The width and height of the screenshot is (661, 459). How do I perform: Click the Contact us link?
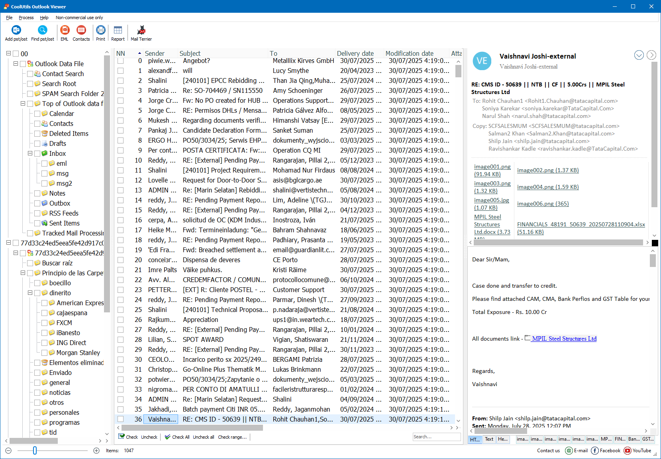point(548,451)
